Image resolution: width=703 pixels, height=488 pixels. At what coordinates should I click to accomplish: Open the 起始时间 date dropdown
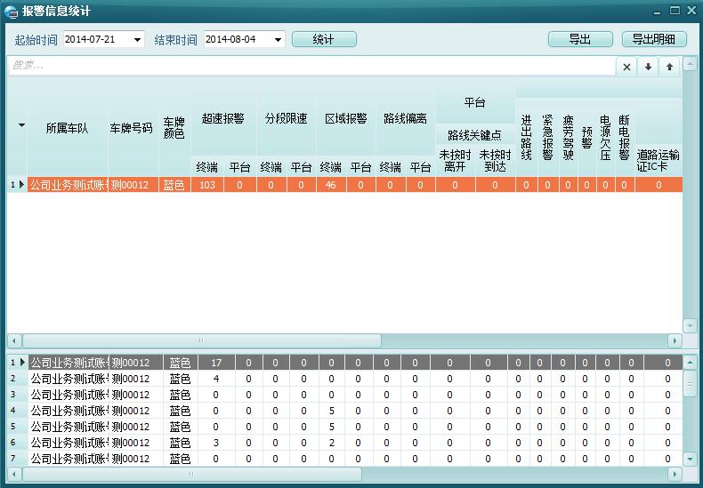[x=137, y=40]
